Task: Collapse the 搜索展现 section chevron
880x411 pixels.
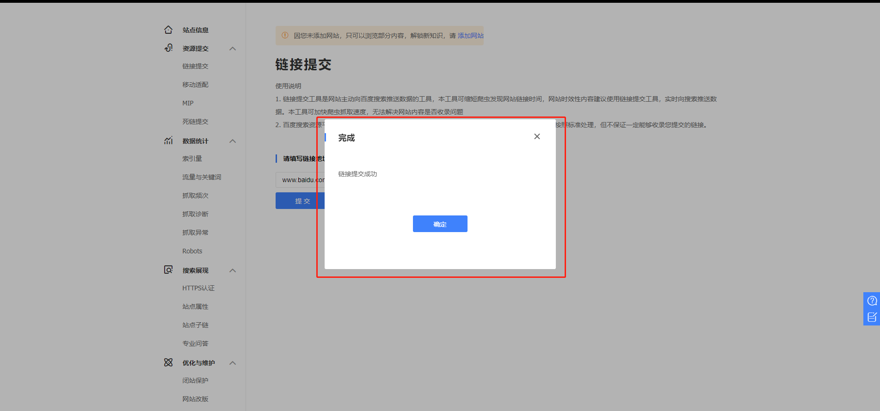Action: [233, 270]
